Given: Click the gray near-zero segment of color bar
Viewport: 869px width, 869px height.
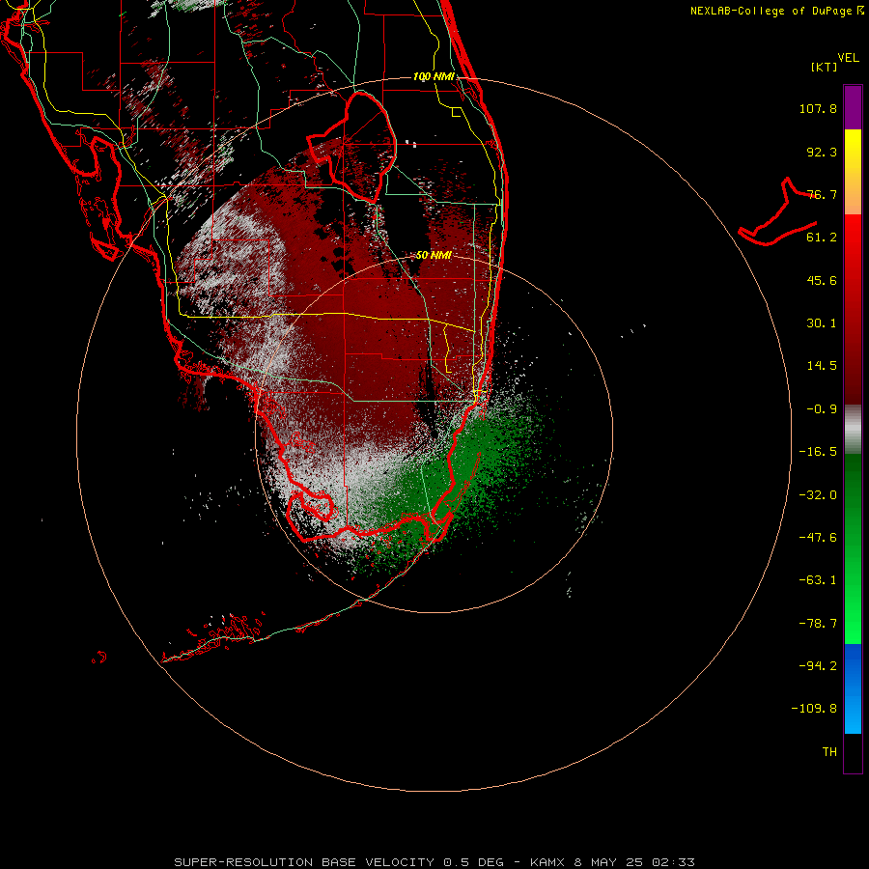Looking at the screenshot, I should [853, 429].
